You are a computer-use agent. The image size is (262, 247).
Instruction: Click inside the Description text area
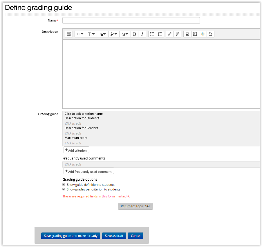coord(161,74)
